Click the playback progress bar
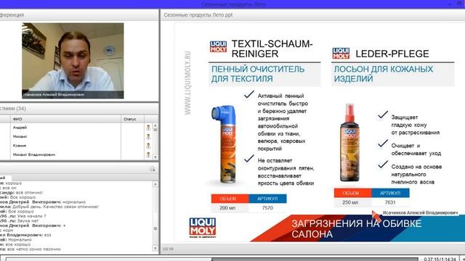The width and height of the screenshot is (465, 261). [x=211, y=260]
